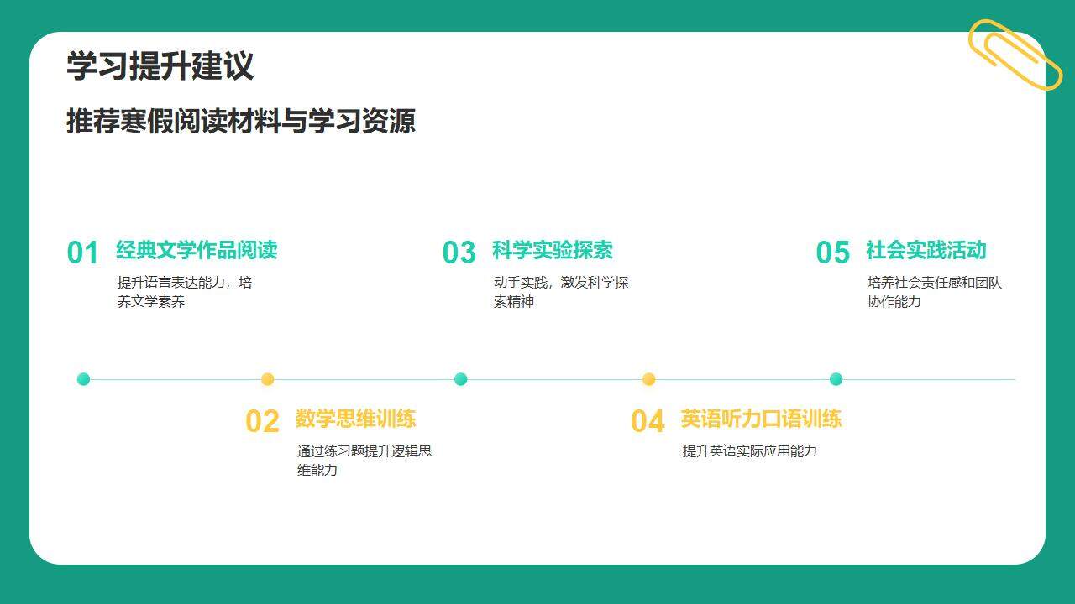Click the yellow timeline dot above 02

click(x=268, y=379)
